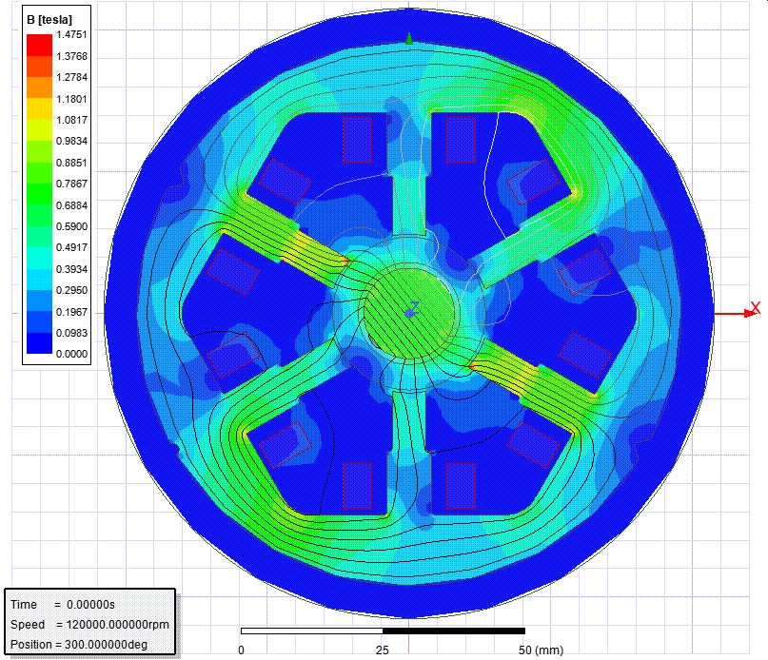This screenshot has height=660, width=768.
Task: Select the B [tesla] legend title
Action: tap(49, 20)
